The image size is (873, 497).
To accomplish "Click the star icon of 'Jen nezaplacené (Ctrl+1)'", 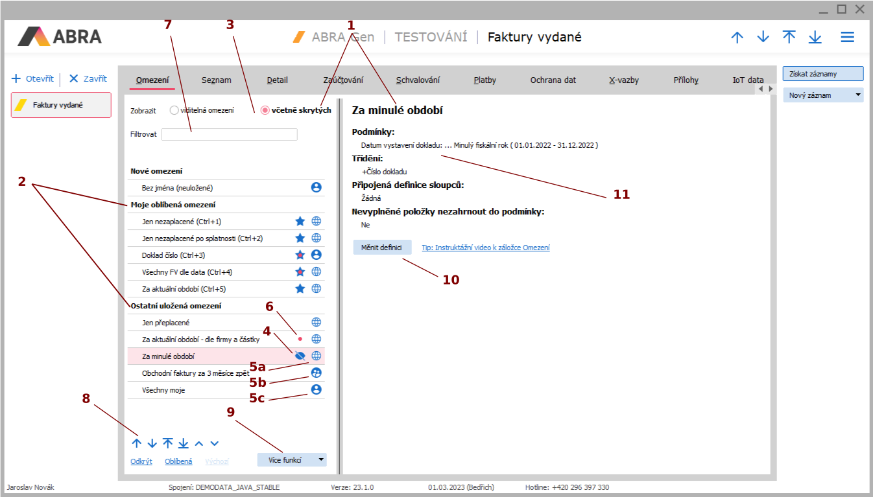I will click(300, 221).
